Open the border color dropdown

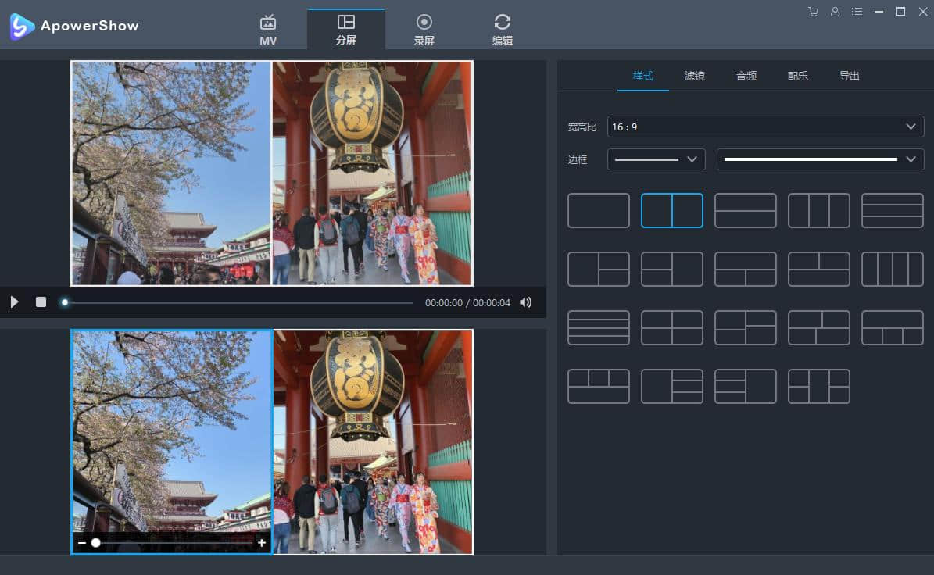tap(820, 159)
